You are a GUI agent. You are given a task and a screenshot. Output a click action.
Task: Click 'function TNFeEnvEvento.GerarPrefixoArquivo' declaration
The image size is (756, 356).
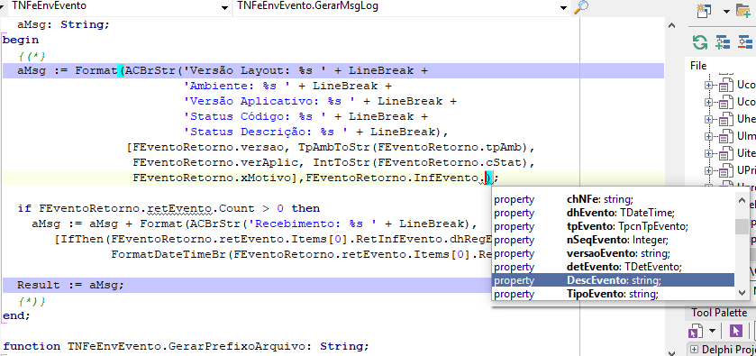186,346
